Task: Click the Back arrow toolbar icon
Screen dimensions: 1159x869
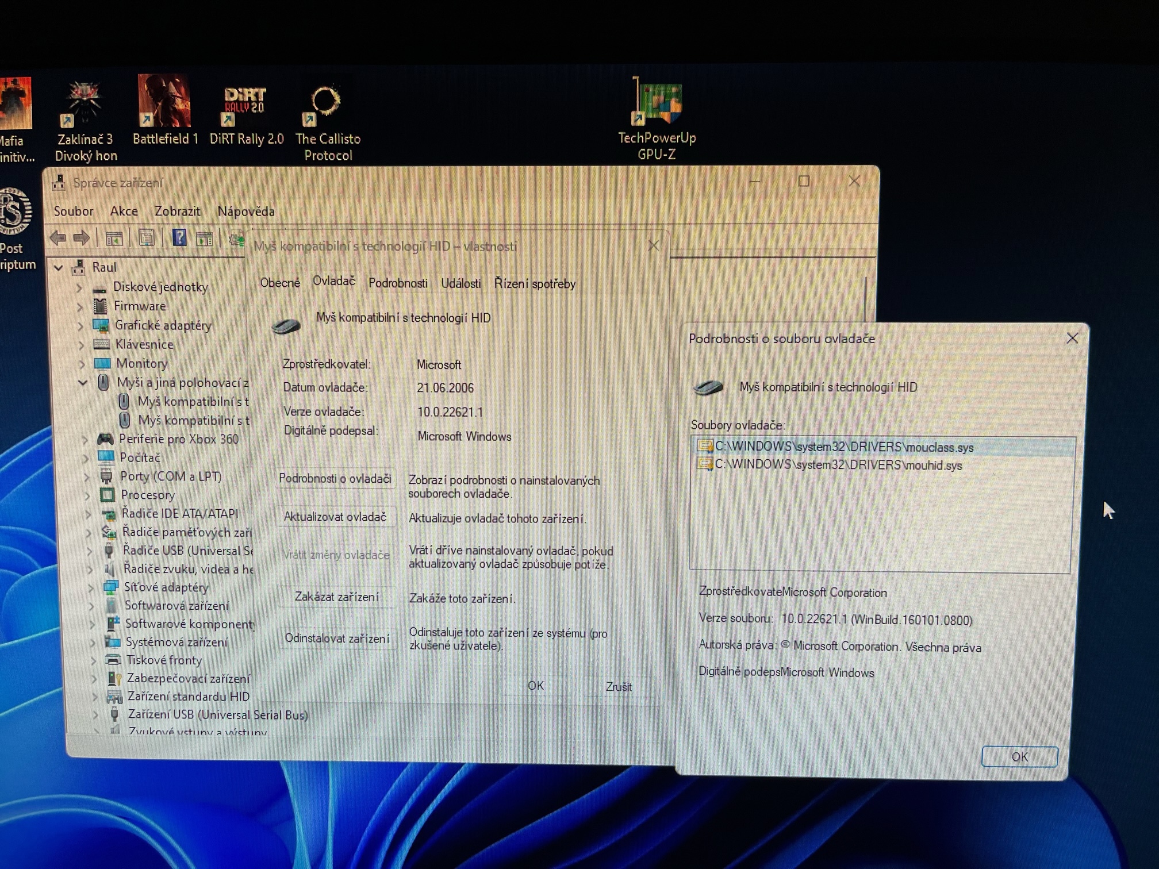Action: point(58,238)
